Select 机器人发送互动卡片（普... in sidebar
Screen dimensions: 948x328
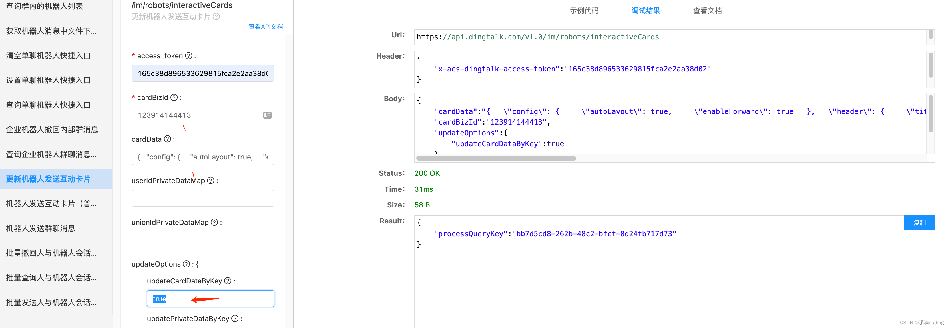click(x=51, y=204)
